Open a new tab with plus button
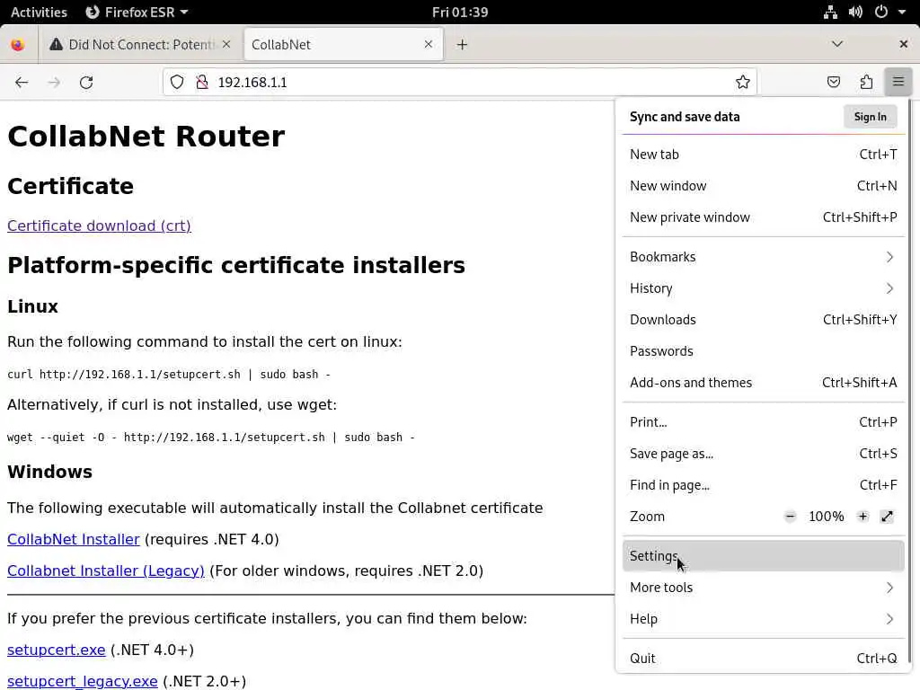Viewport: 920px width, 690px height. 463,45
